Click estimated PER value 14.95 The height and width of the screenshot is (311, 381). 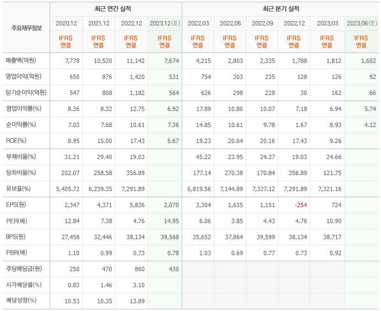point(171,222)
